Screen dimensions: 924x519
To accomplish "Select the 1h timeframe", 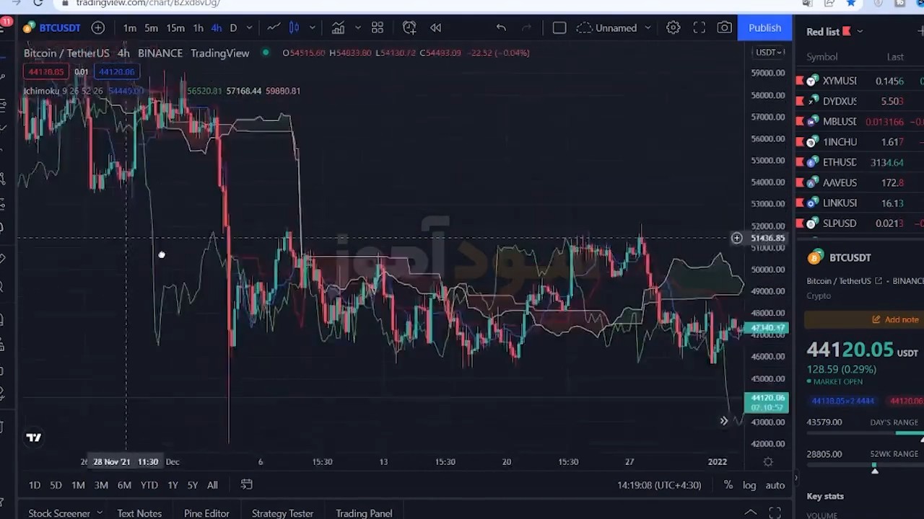I will click(x=198, y=28).
